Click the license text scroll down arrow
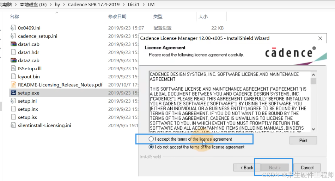 [313, 129]
